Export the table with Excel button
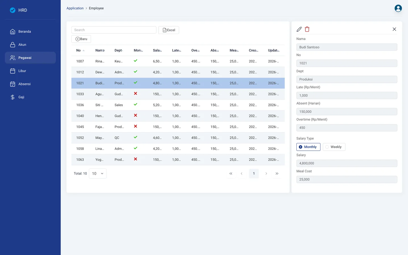The width and height of the screenshot is (408, 255). 169,30
